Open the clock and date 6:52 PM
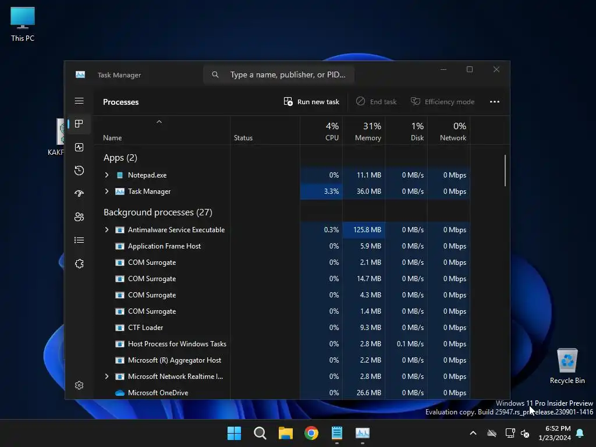596x447 pixels. (x=555, y=433)
